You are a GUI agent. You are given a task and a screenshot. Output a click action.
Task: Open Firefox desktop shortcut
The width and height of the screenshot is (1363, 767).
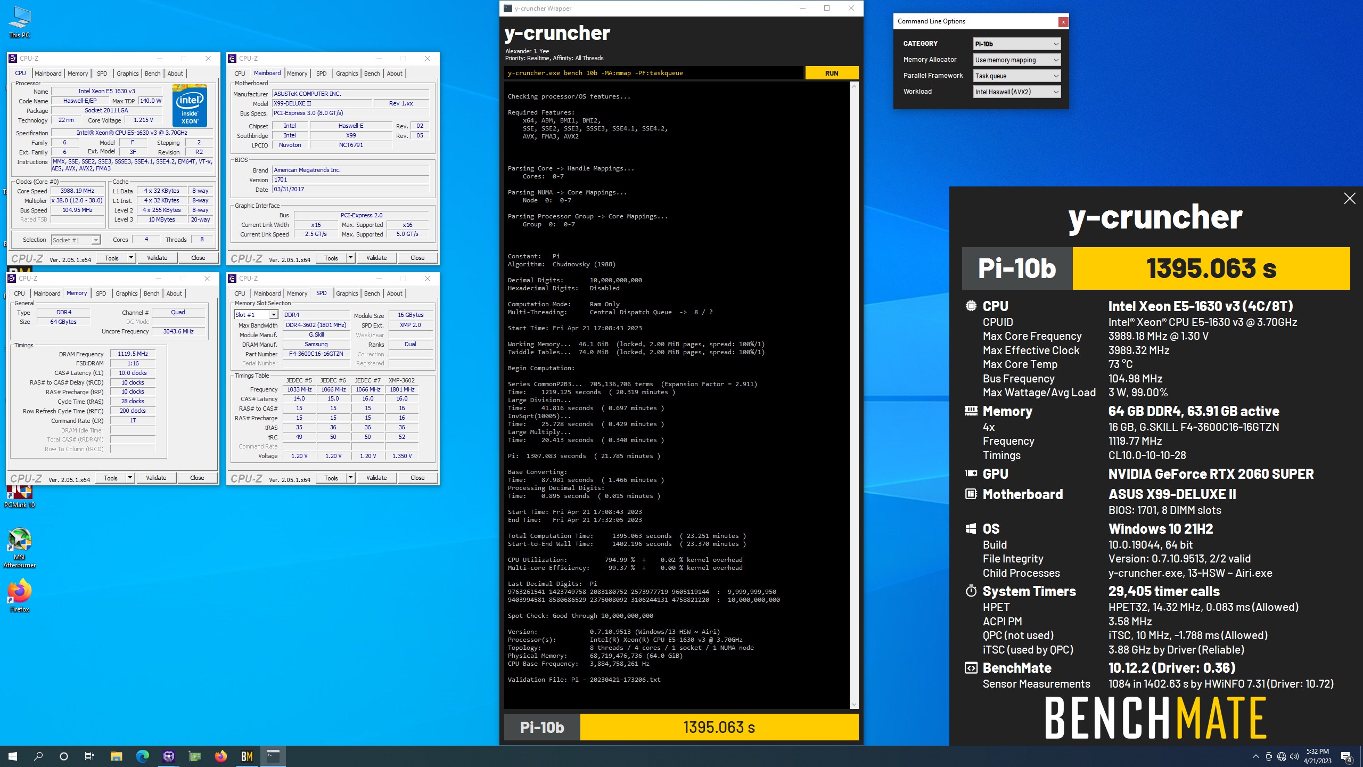click(20, 596)
